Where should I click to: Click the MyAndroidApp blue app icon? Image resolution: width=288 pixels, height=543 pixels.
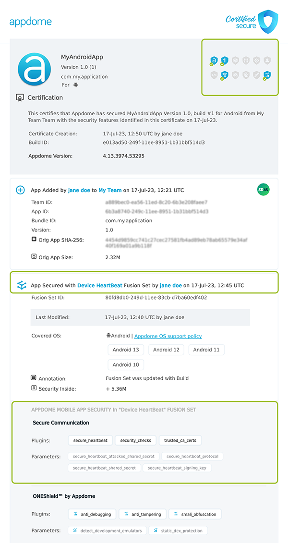[x=34, y=69]
